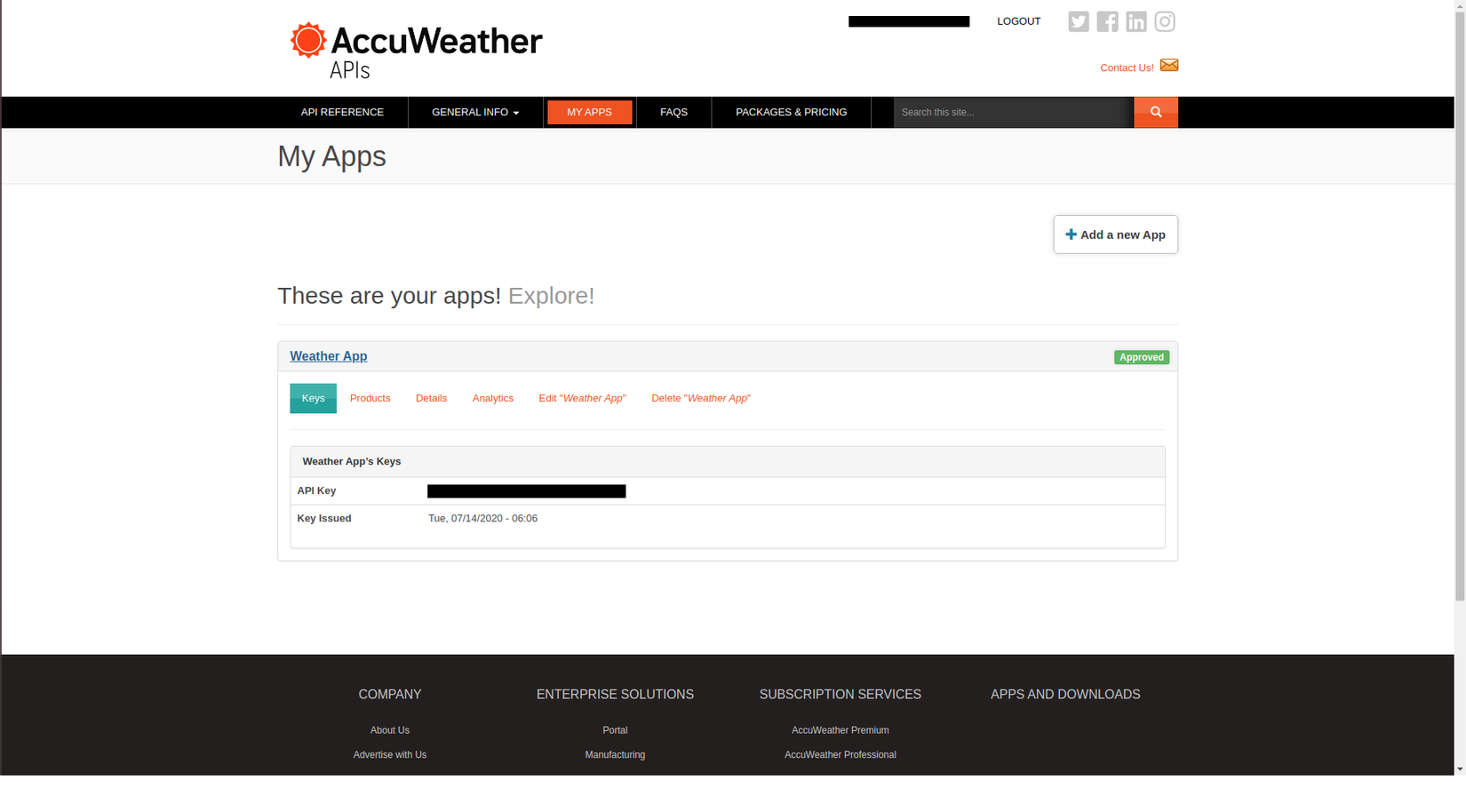Click the Subscription Services footer heading
The height and width of the screenshot is (804, 1466).
click(x=841, y=695)
